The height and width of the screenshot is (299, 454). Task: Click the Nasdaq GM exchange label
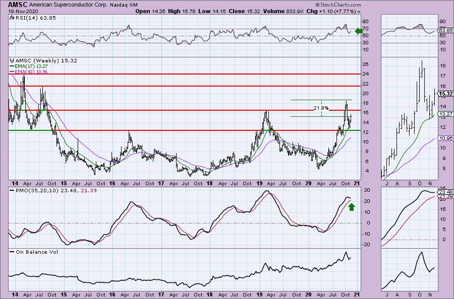[124, 5]
